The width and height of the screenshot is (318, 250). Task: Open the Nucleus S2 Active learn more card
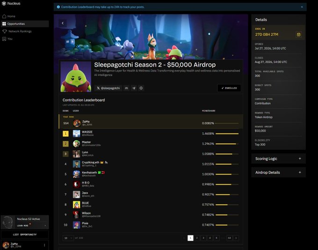(x=25, y=222)
